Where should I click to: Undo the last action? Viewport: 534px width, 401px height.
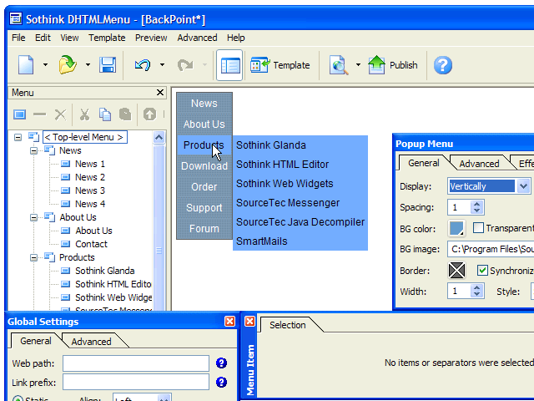[x=143, y=65]
